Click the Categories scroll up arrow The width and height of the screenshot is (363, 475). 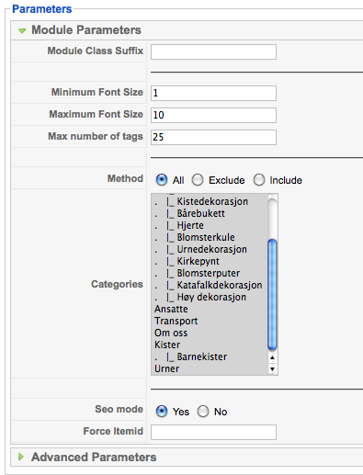click(x=272, y=357)
